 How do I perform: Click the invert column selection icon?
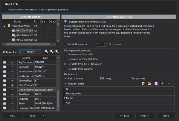point(57,52)
